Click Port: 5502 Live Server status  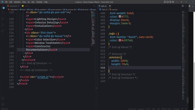[166, 109]
